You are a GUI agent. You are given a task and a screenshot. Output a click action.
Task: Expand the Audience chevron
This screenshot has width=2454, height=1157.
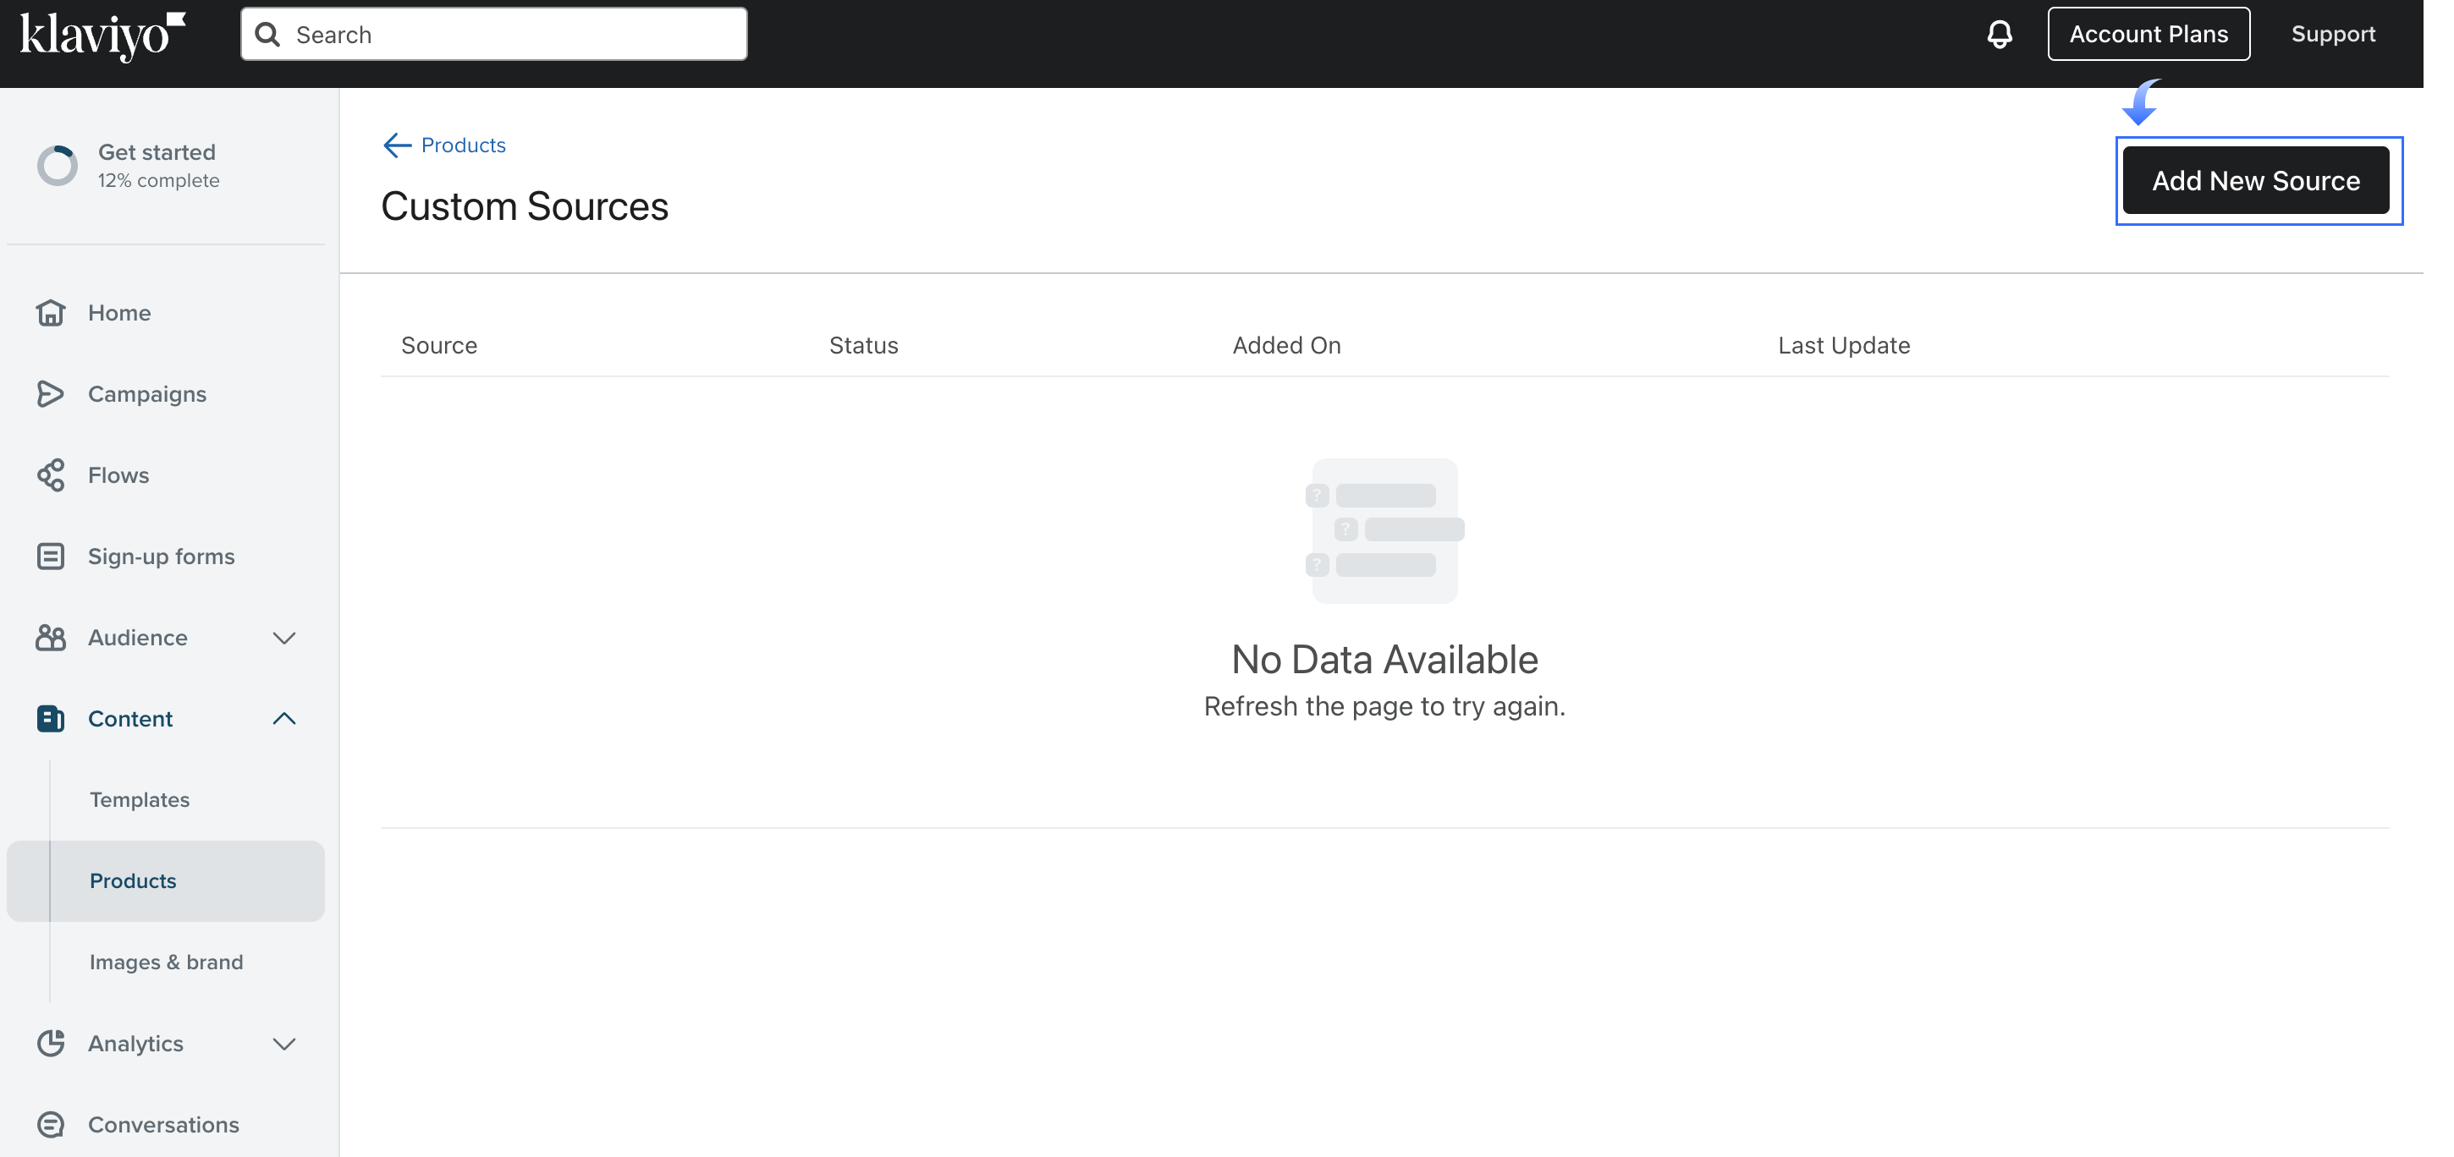(283, 637)
